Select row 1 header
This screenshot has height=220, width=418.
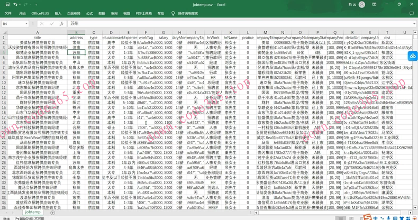click(4, 38)
